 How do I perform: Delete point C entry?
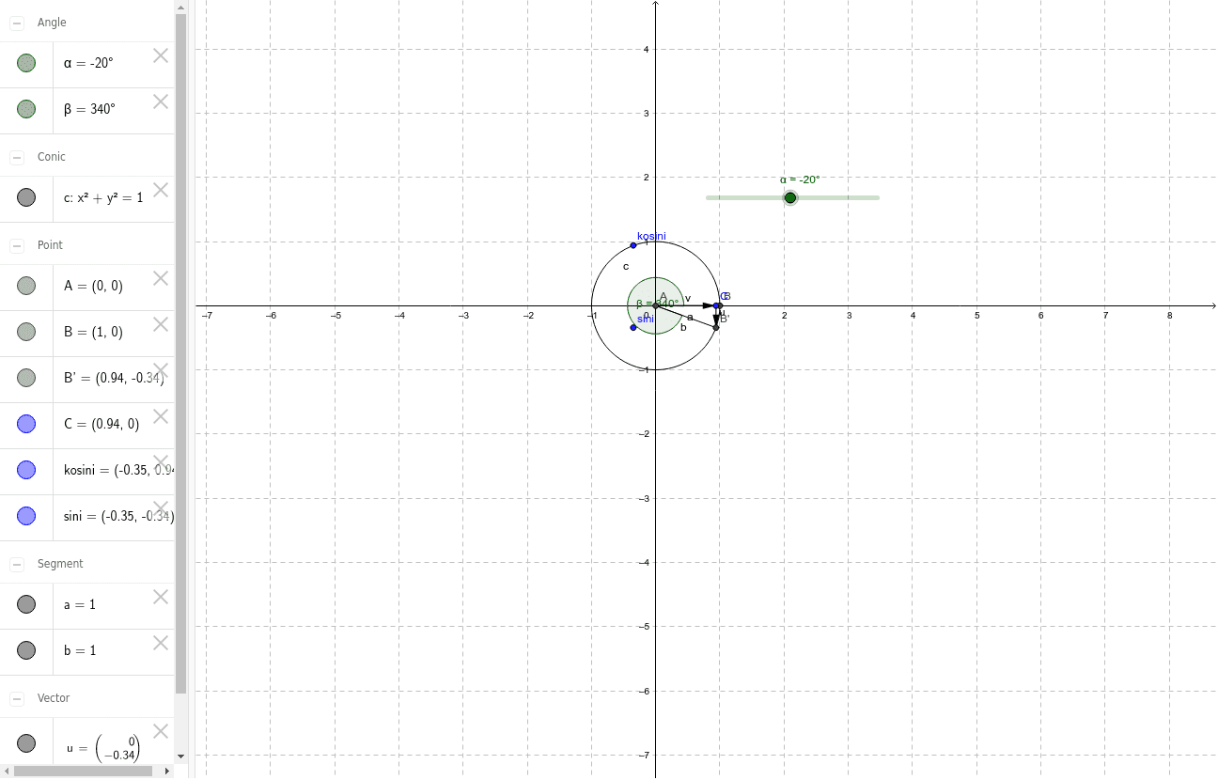(161, 416)
